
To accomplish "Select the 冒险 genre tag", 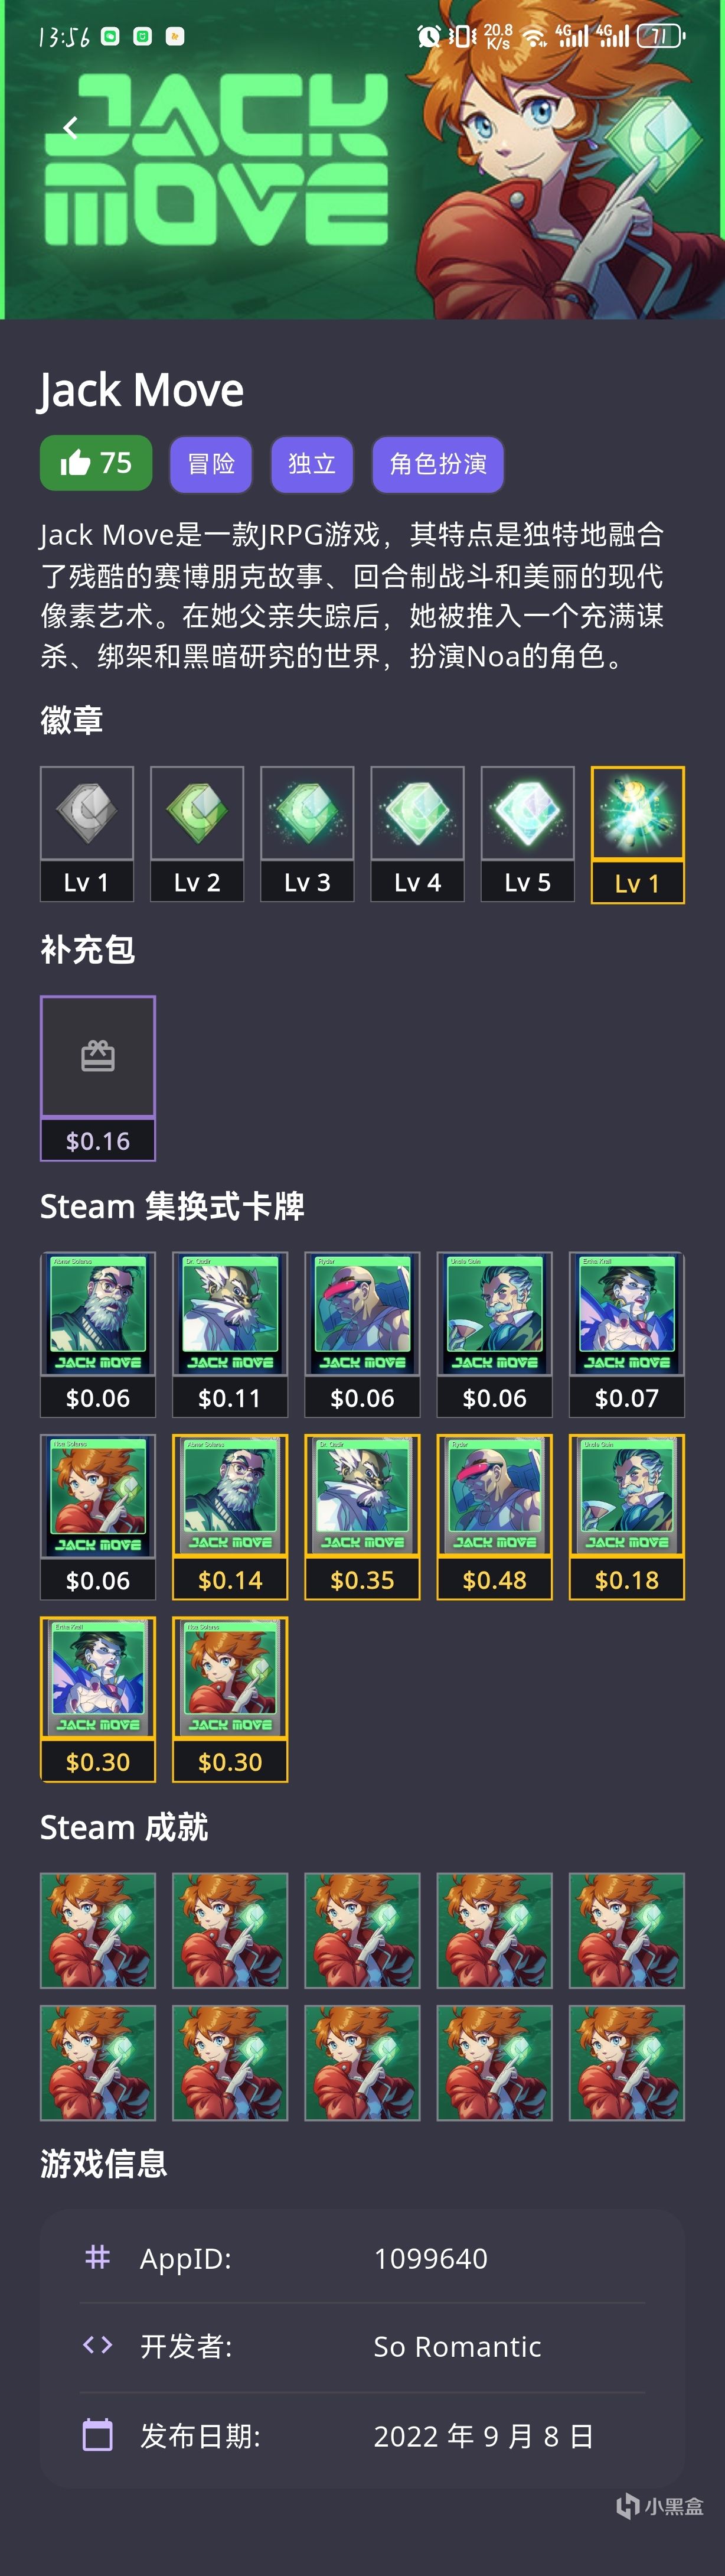I will (211, 464).
